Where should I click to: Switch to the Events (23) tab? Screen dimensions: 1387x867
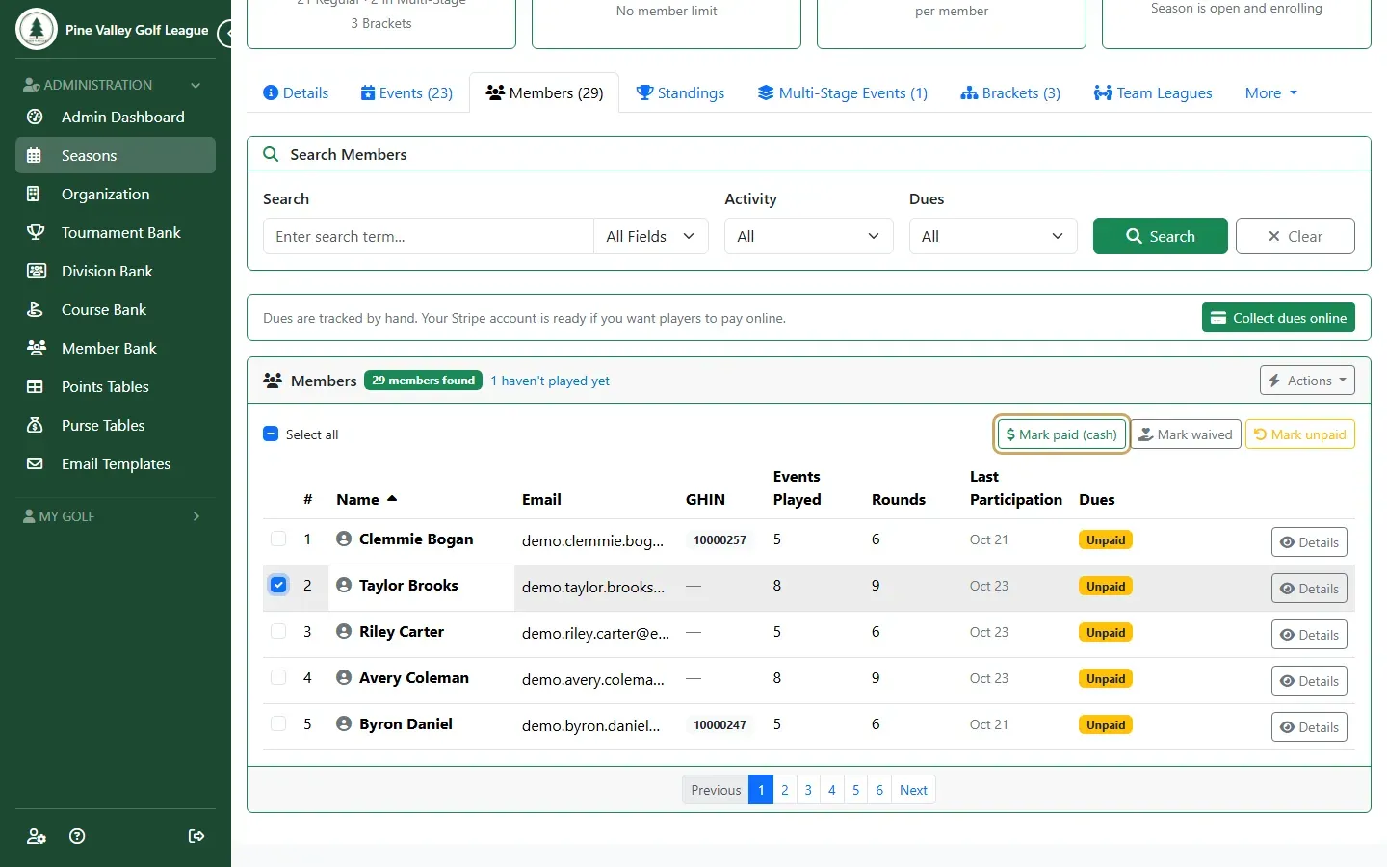coord(406,93)
